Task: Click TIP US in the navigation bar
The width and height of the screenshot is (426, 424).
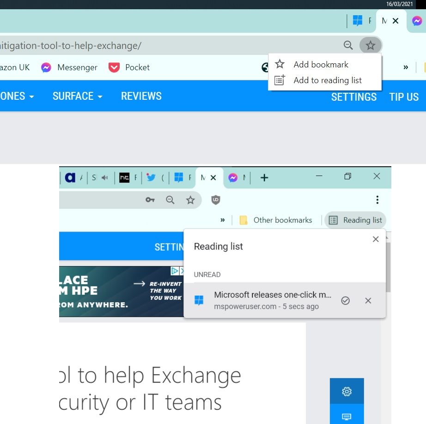Action: tap(404, 97)
